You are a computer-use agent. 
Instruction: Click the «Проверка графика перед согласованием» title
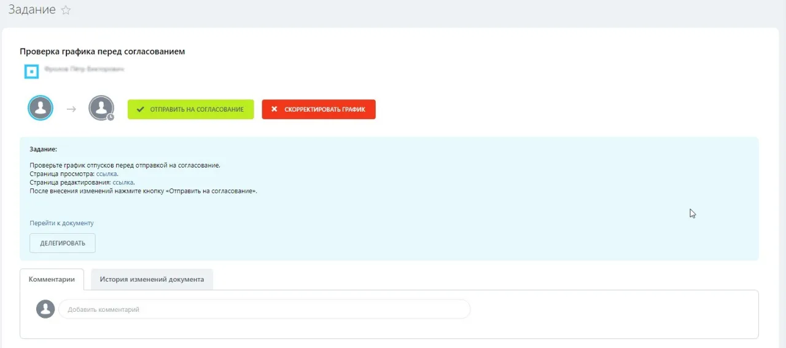click(102, 52)
